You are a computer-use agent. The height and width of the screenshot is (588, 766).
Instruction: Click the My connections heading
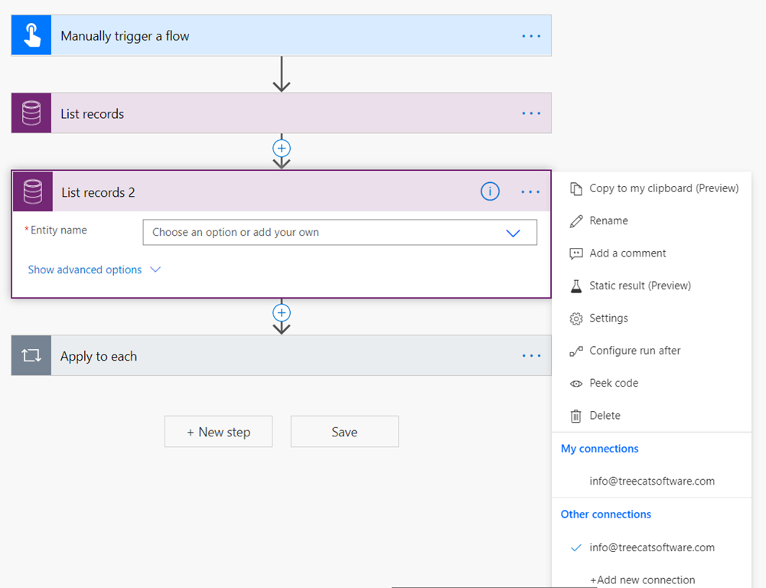click(599, 449)
